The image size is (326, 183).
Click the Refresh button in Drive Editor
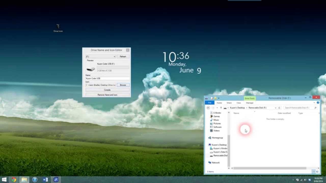[x=123, y=56]
